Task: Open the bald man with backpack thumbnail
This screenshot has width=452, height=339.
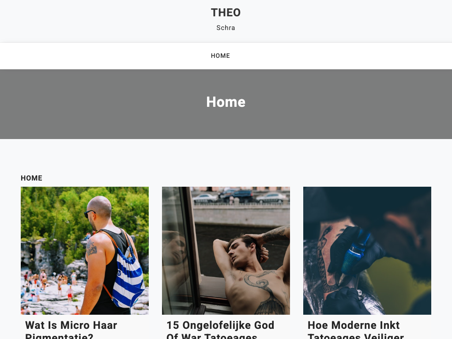Action: (85, 251)
